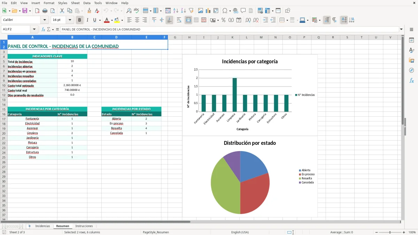Toggle Merge and Center Cells
Screen dimensions: 418x235
tap(188, 20)
